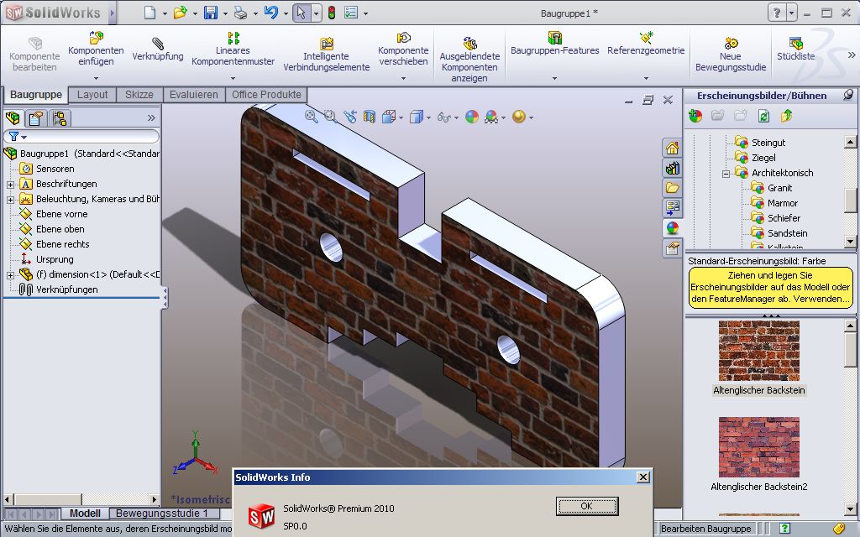Choose Komponente verschieben tool
Image resolution: width=860 pixels, height=537 pixels.
point(403,48)
